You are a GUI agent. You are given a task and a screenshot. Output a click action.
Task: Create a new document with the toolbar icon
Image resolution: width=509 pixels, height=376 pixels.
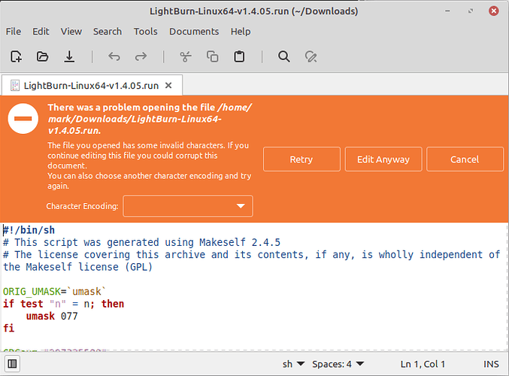(x=16, y=56)
